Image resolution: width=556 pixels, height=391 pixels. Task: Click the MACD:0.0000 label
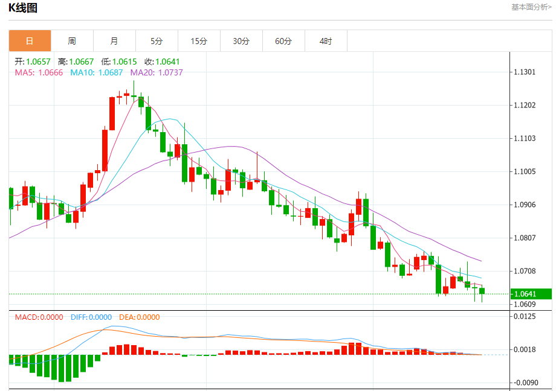[x=39, y=317]
